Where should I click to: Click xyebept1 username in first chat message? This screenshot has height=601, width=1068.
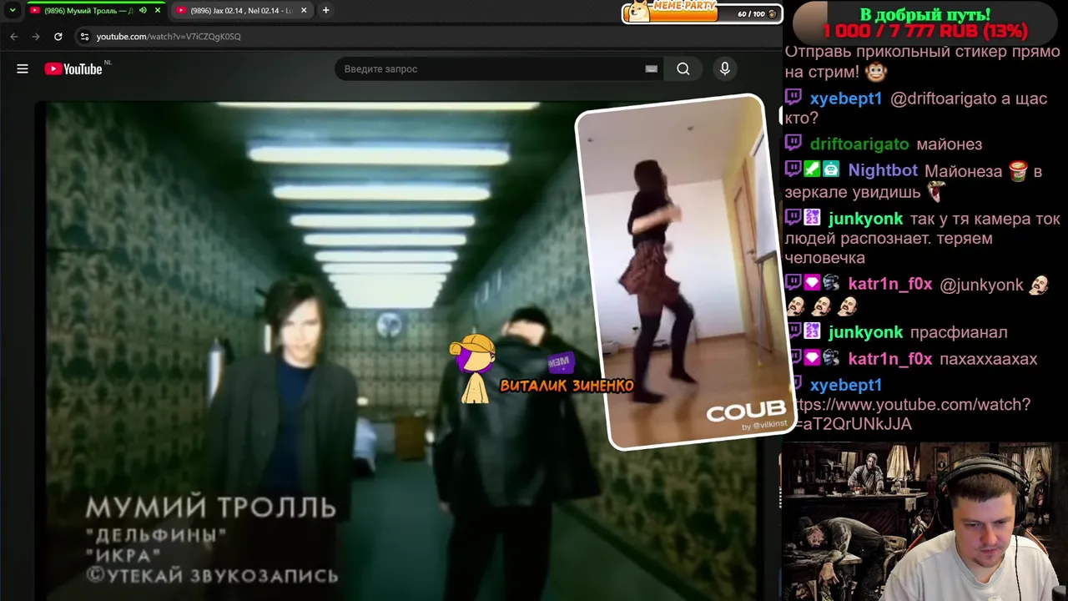click(845, 98)
